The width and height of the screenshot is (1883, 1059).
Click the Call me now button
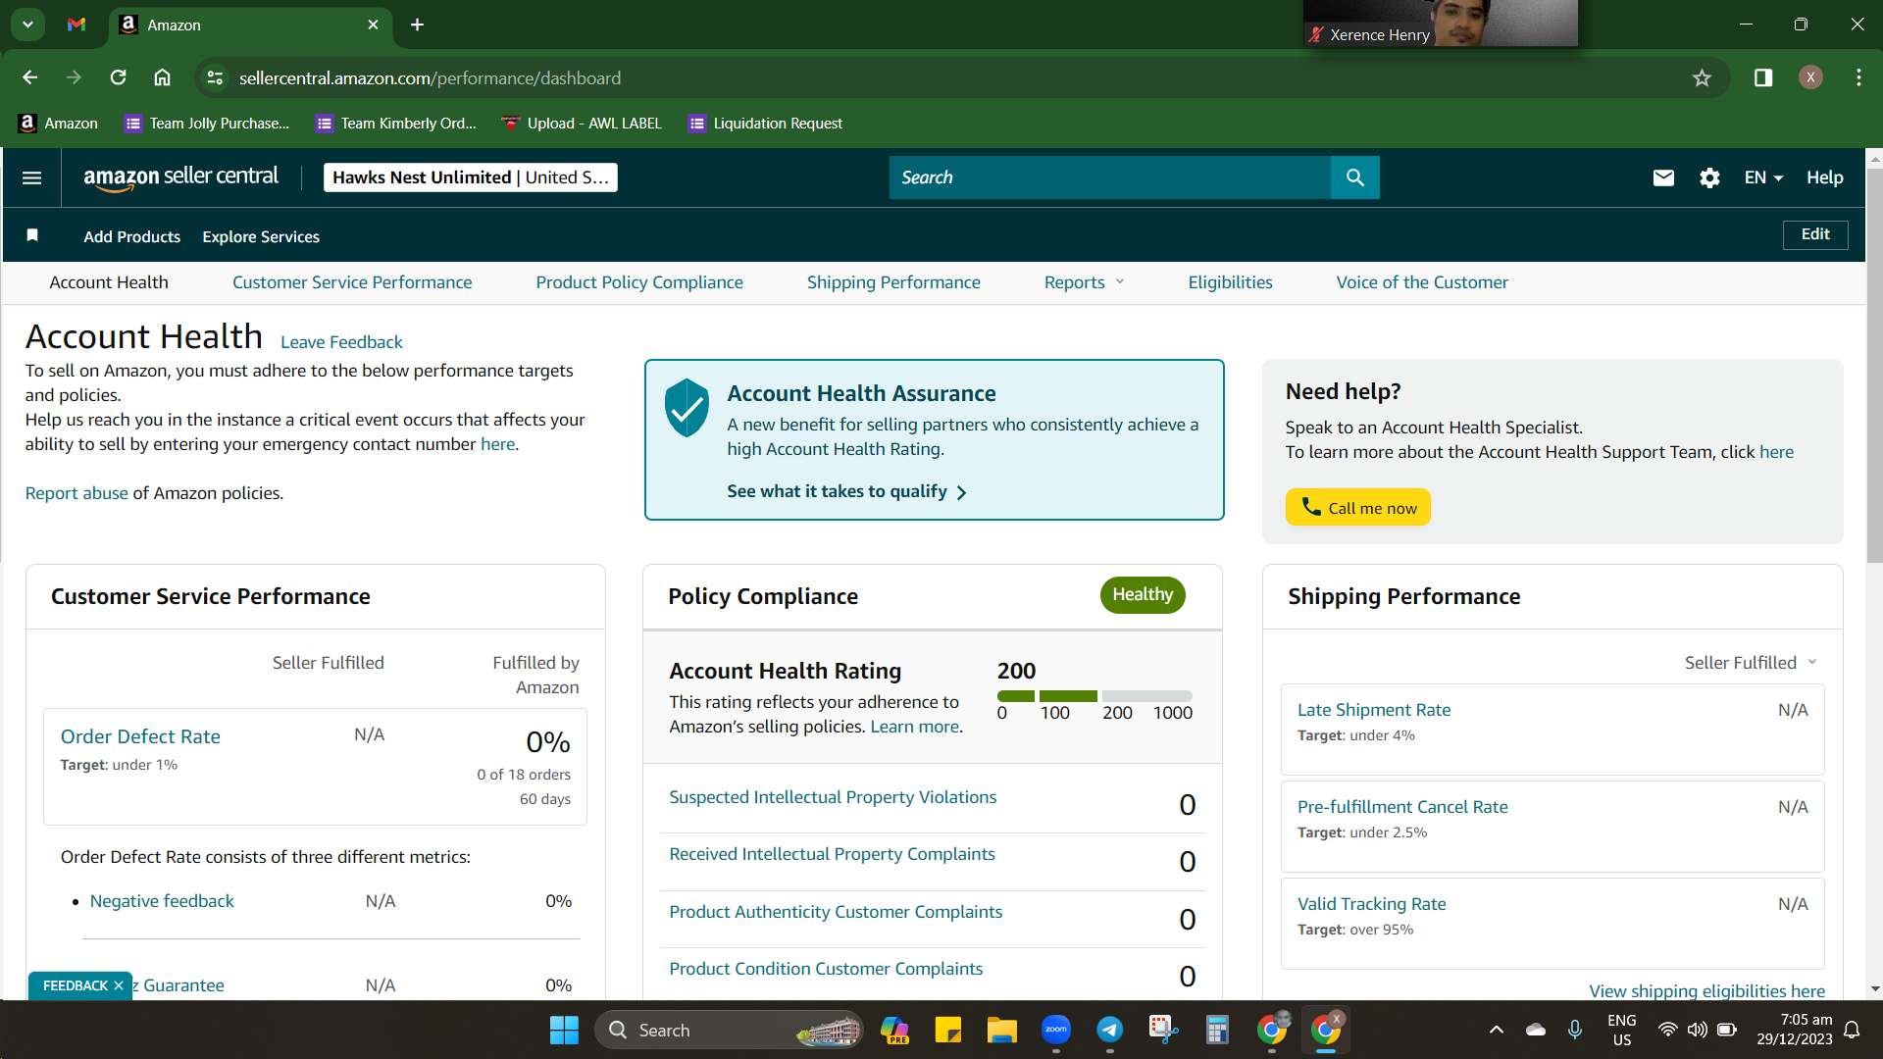click(1358, 507)
